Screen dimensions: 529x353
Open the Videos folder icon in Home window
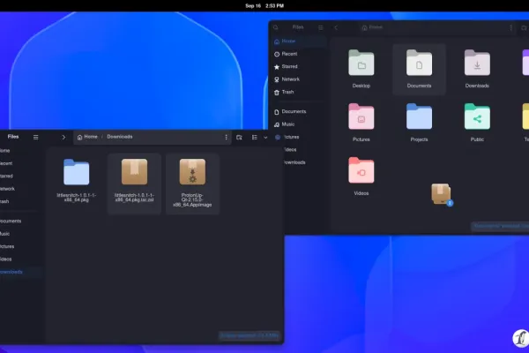tap(361, 170)
